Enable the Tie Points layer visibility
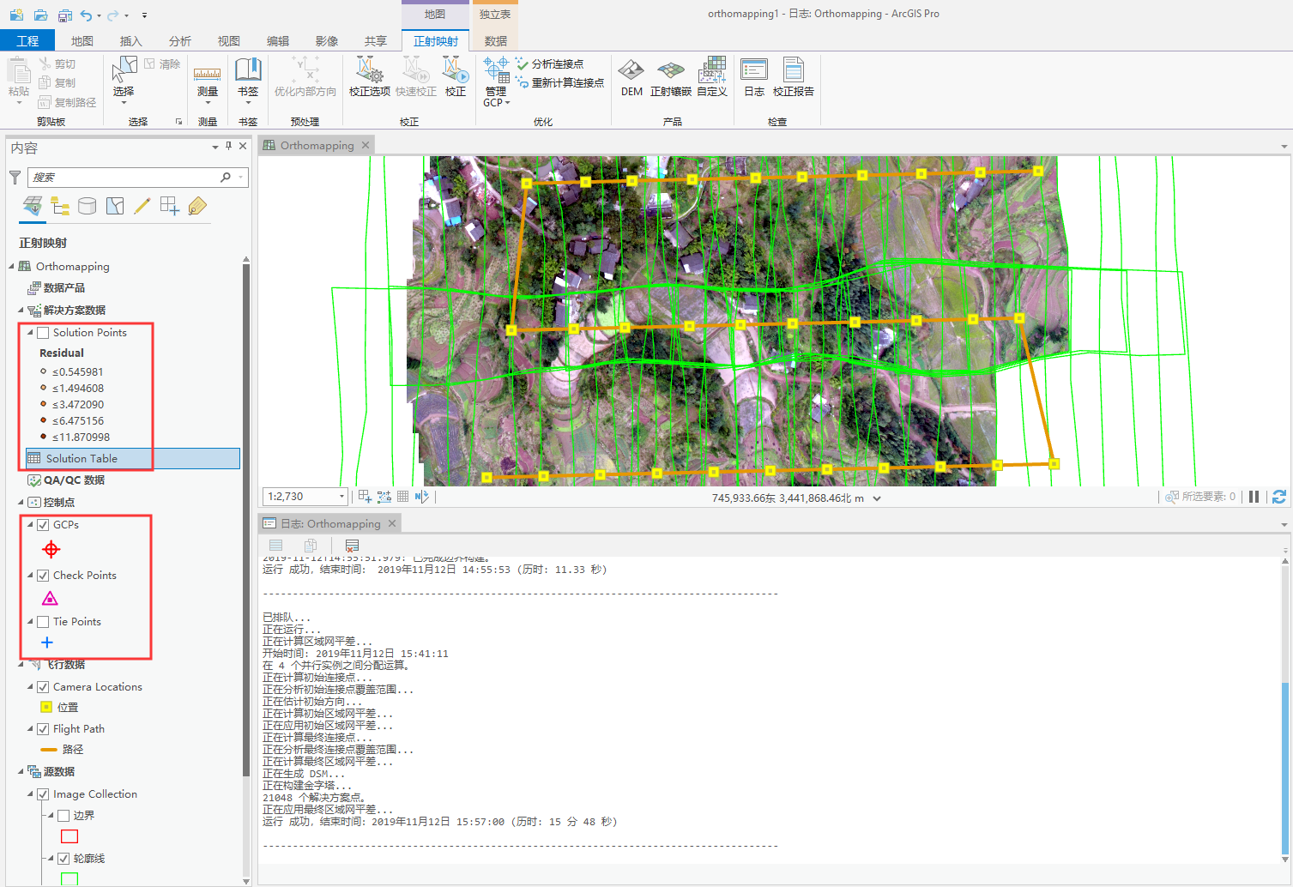Viewport: 1293px width, 887px height. tap(43, 621)
